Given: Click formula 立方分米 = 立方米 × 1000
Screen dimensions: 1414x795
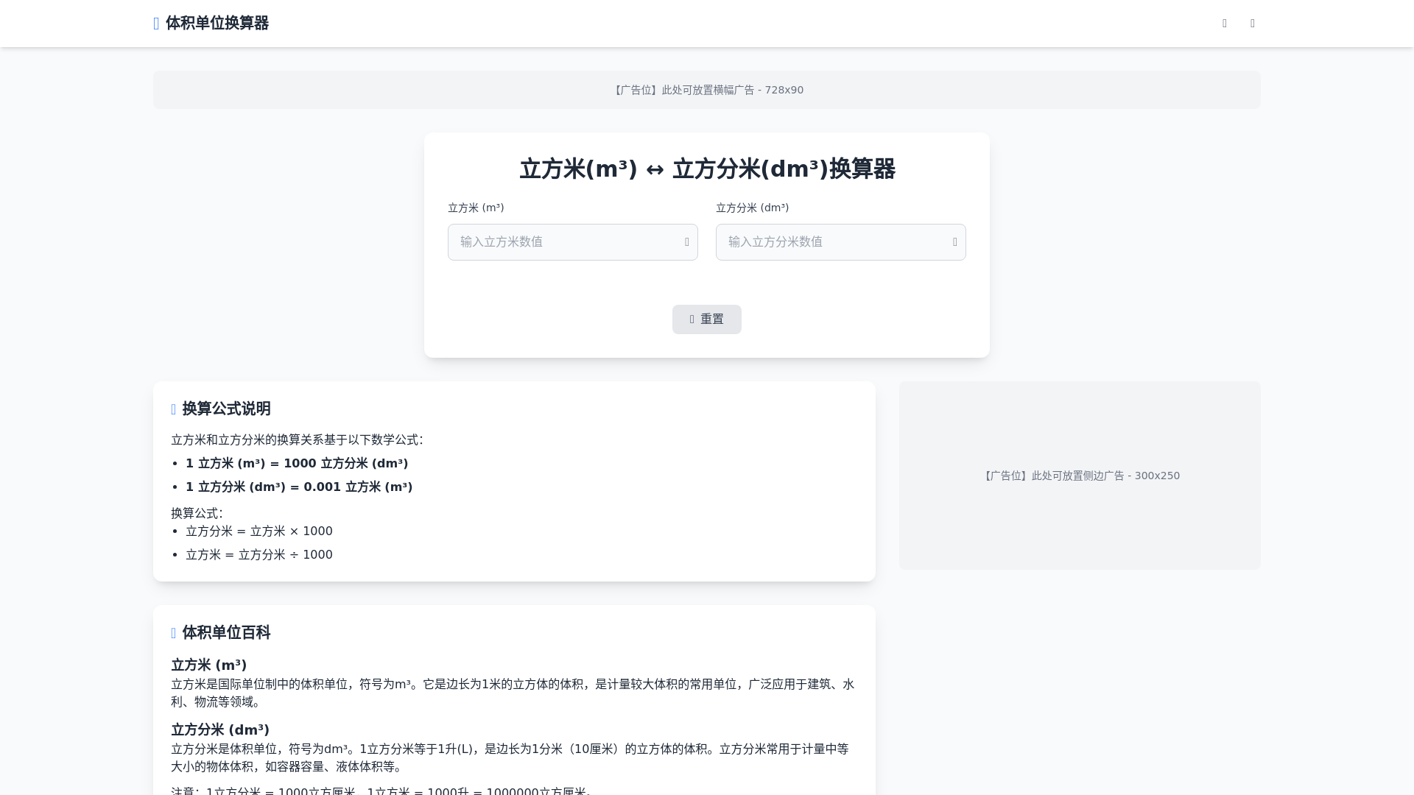Looking at the screenshot, I should point(259,531).
